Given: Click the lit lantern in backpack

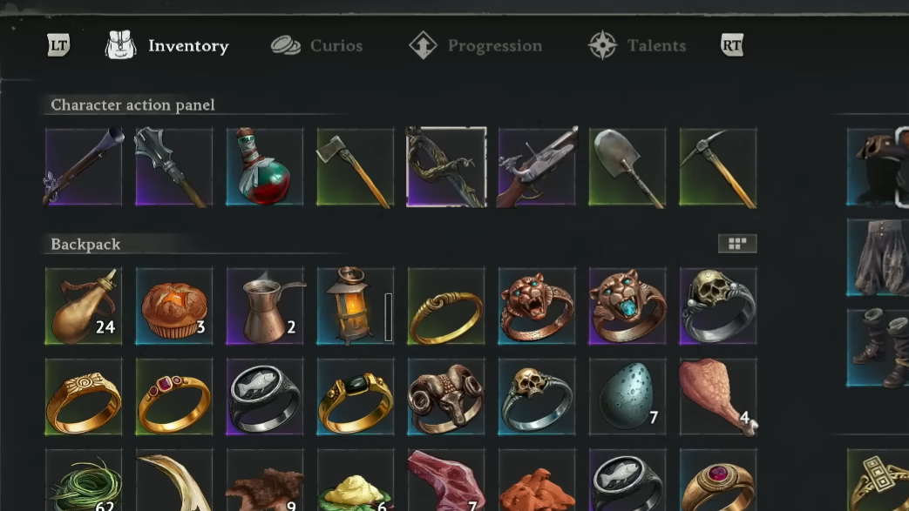Looking at the screenshot, I should 356,306.
